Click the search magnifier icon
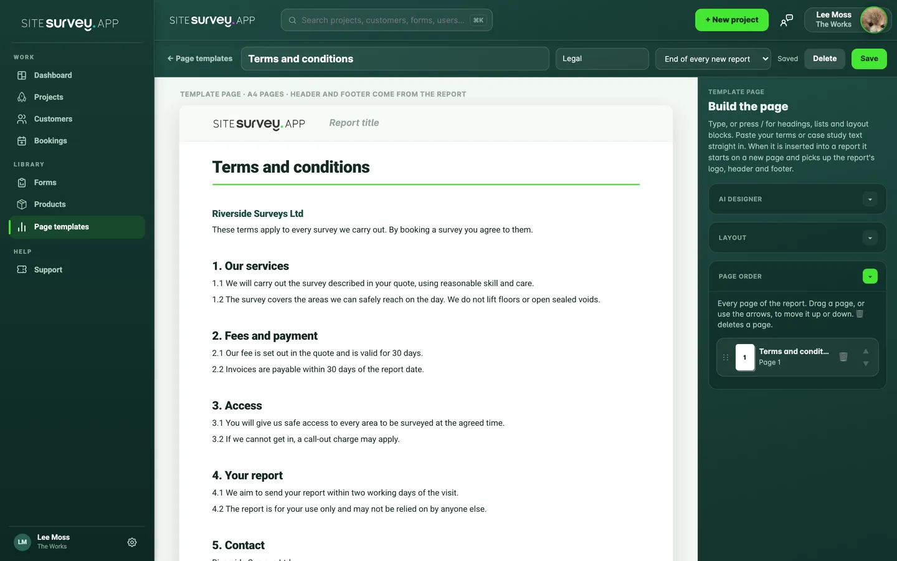Image resolution: width=897 pixels, height=561 pixels. [293, 20]
